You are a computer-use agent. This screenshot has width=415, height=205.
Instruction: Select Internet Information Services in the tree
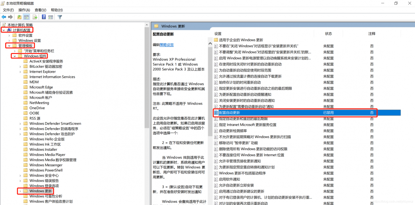pyautogui.click(x=52, y=77)
